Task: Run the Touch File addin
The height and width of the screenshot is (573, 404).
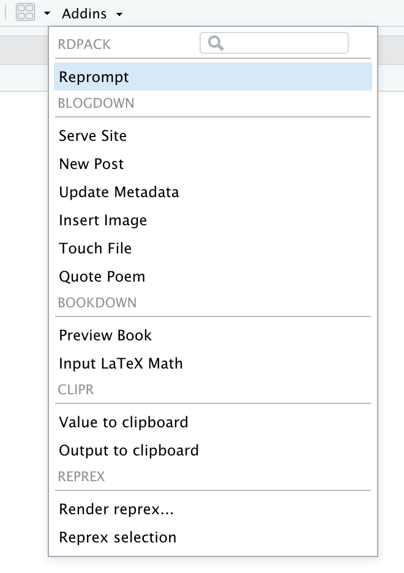Action: point(95,248)
